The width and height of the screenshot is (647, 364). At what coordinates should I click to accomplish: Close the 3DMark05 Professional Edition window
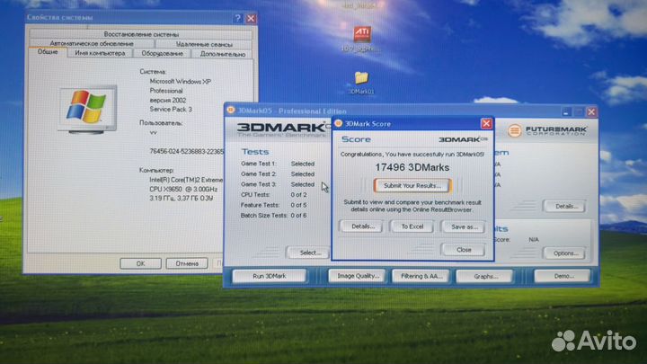click(x=591, y=111)
